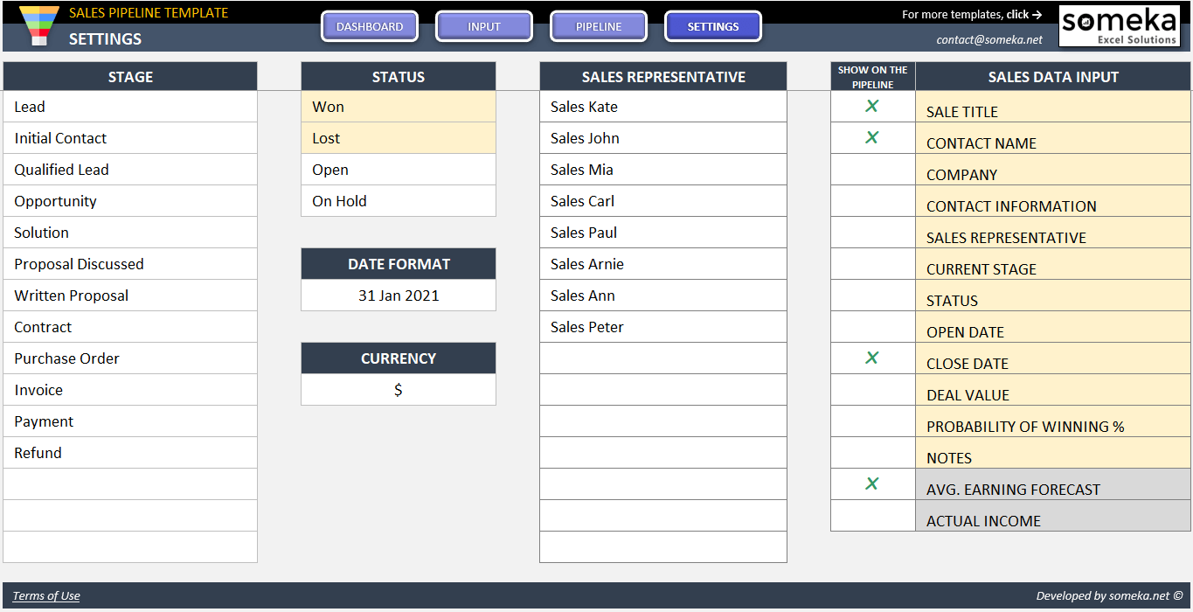Click the empty representative cell below Sales Peter
Viewport: 1193px width, 612px height.
pos(663,358)
